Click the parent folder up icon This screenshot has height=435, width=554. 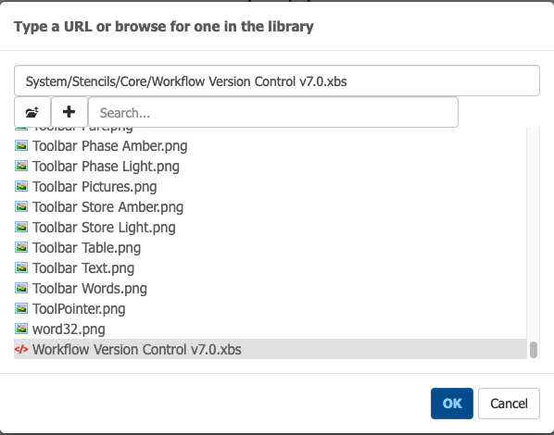[32, 112]
